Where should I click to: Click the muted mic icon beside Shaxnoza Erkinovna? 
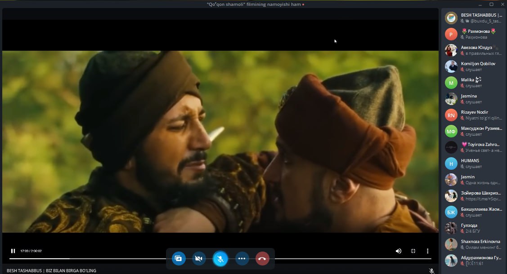click(462, 247)
